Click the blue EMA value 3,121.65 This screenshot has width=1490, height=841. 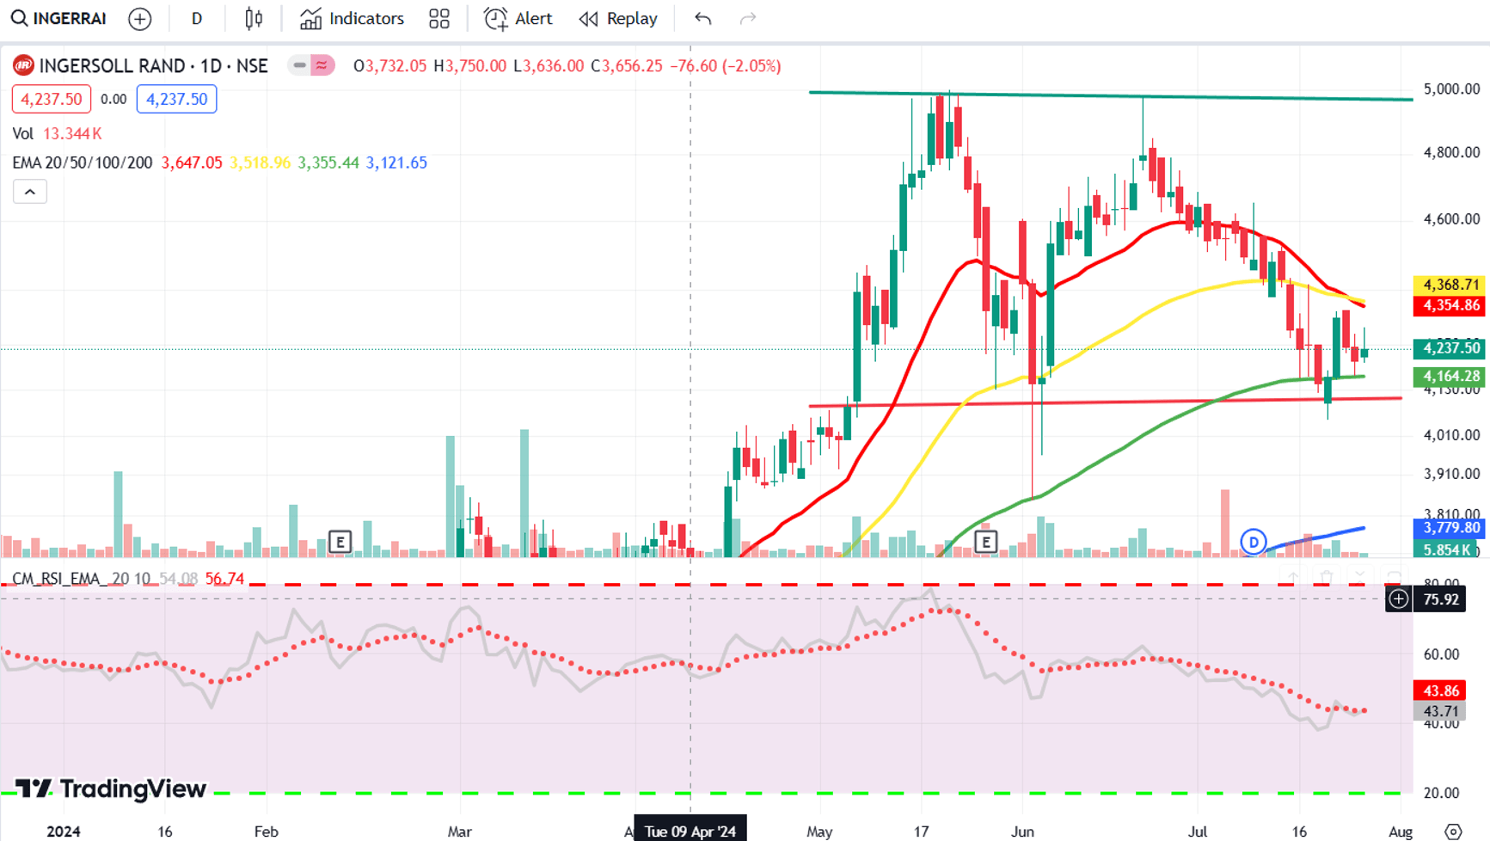click(x=396, y=163)
